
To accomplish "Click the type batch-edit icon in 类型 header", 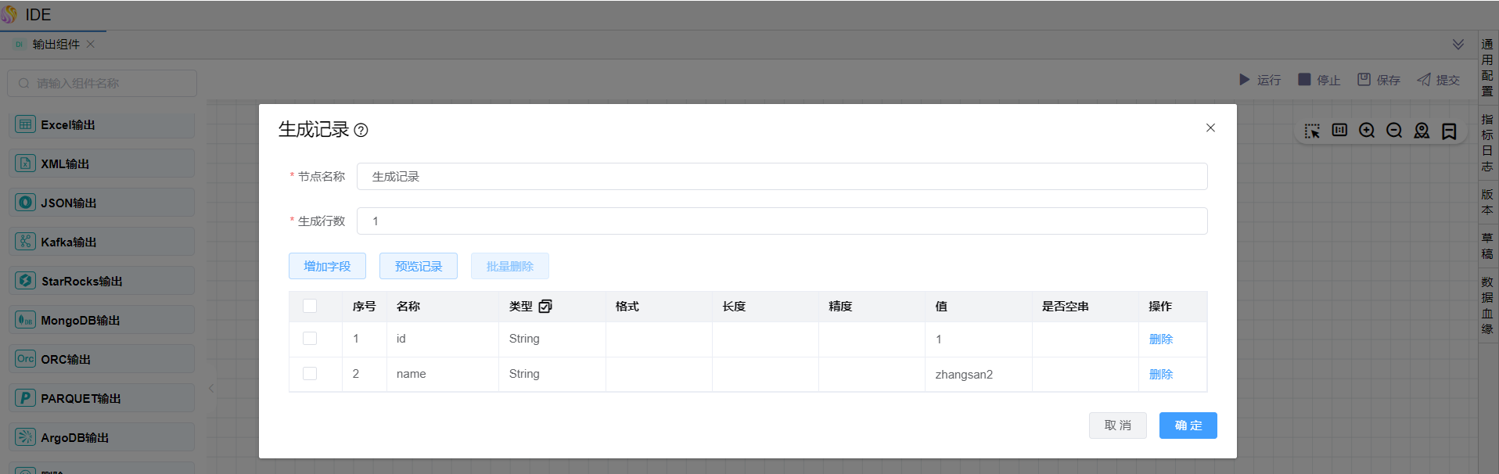I will (x=545, y=307).
